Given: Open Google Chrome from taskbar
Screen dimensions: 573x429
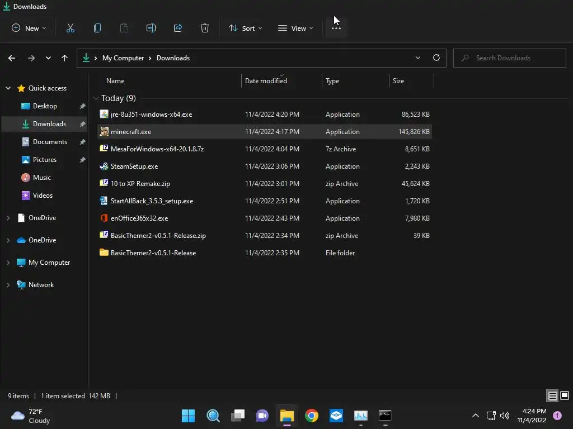Looking at the screenshot, I should (x=312, y=416).
